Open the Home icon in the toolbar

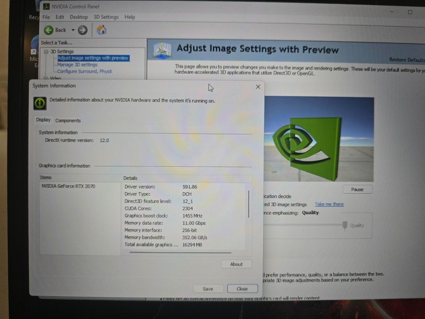point(101,30)
